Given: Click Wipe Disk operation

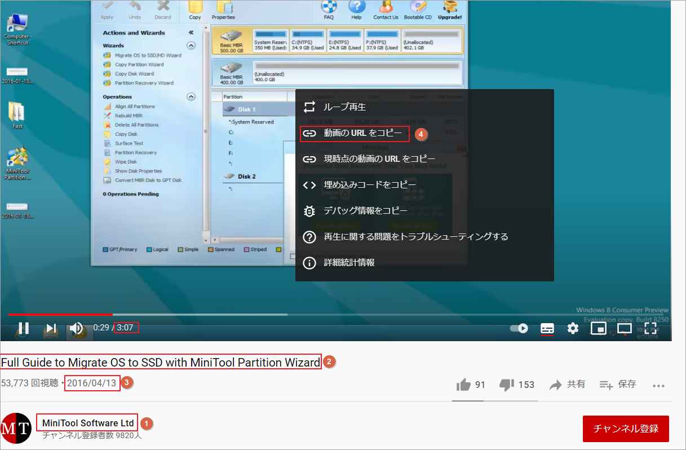Looking at the screenshot, I should pos(120,162).
